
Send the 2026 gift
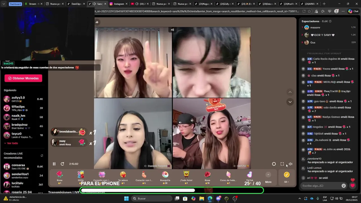click(81, 177)
